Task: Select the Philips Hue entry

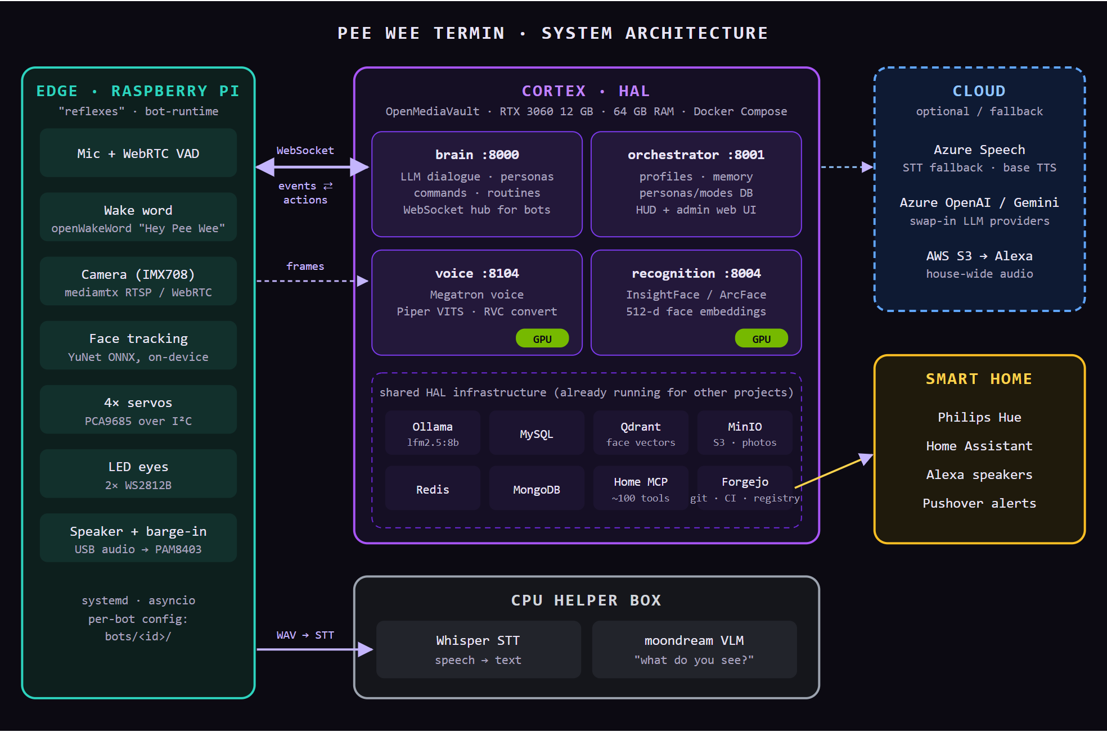Action: 979,417
